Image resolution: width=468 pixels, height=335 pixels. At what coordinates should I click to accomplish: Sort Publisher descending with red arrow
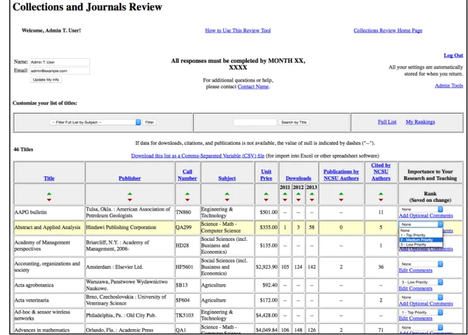[x=129, y=200]
